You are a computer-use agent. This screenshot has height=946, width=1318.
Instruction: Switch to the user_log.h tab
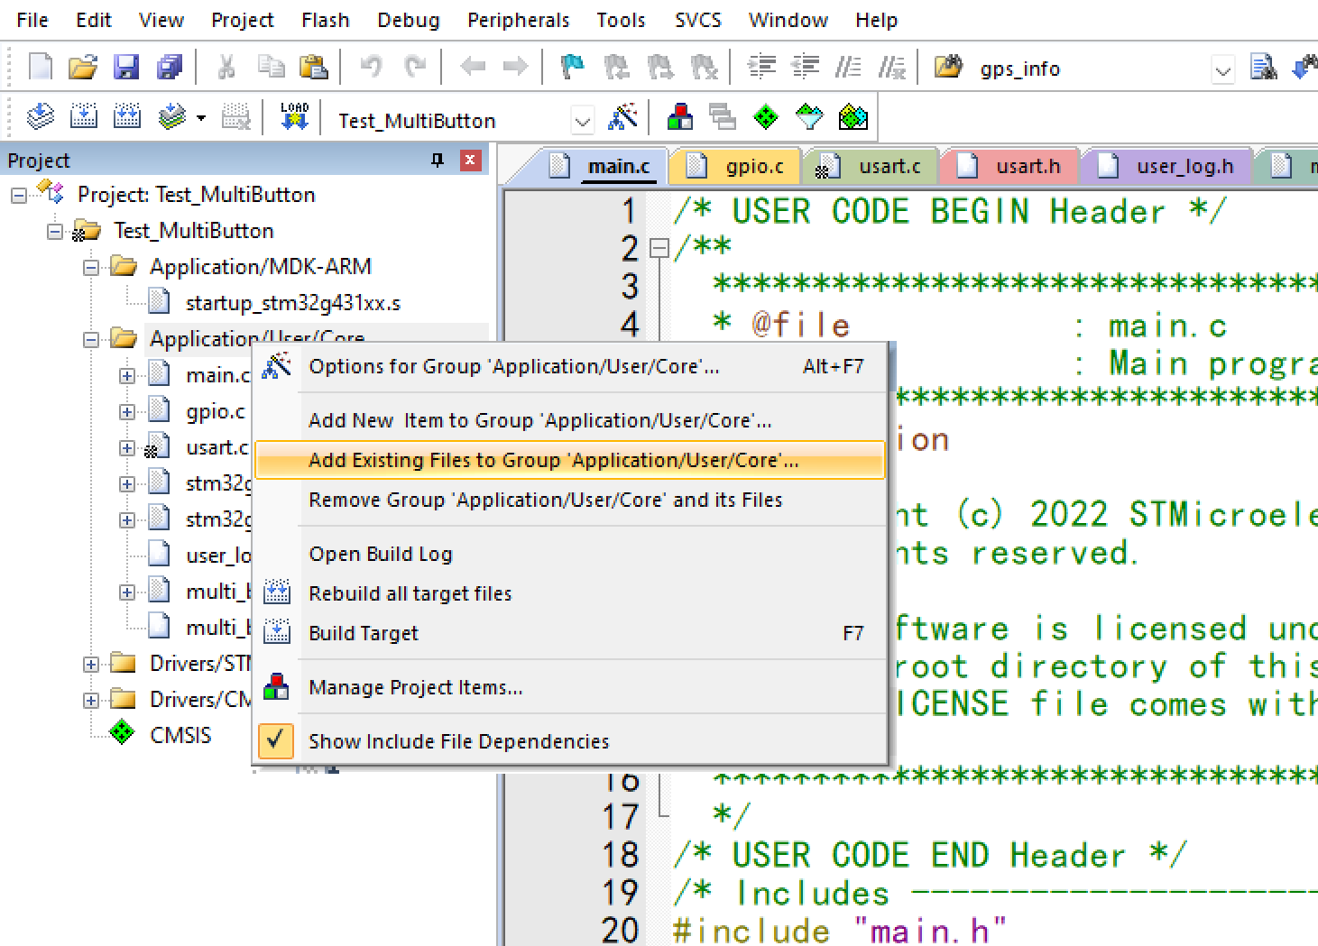tap(1167, 166)
